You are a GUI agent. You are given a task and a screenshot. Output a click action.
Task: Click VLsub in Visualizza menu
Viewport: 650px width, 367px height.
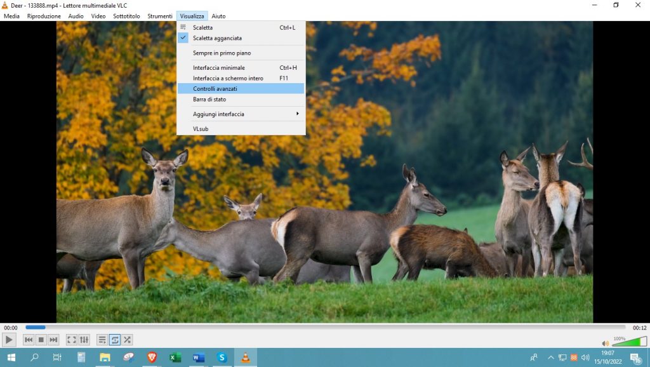coord(201,129)
